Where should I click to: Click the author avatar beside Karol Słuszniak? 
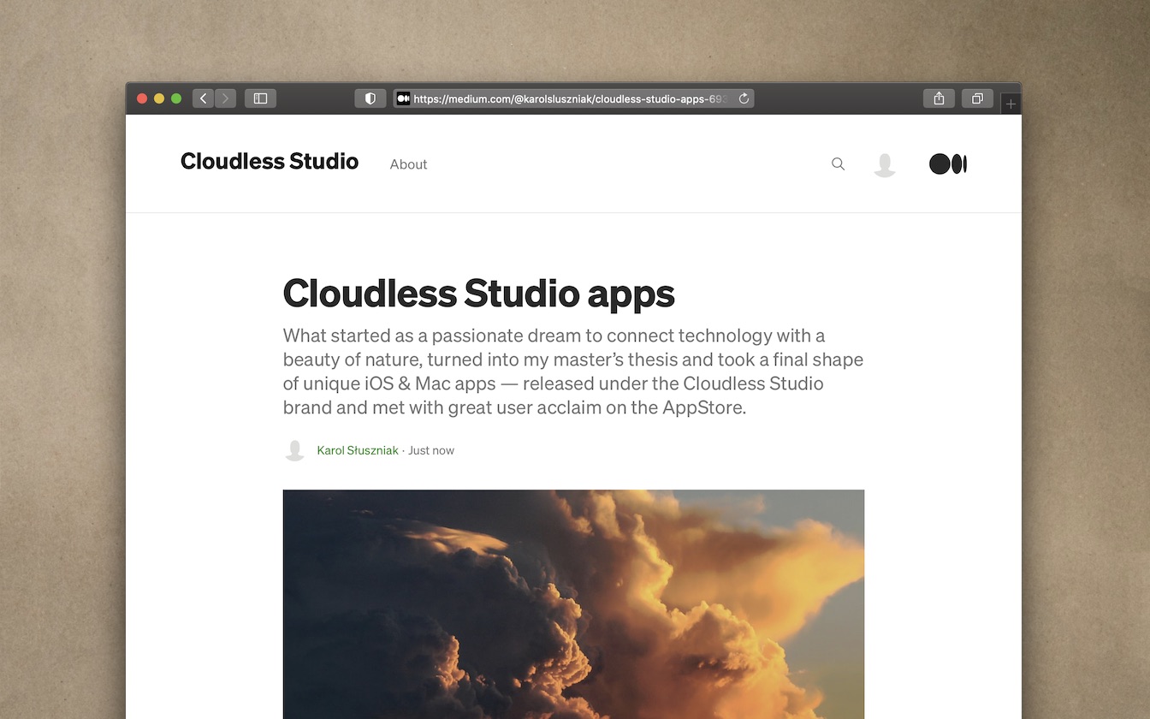click(x=294, y=450)
